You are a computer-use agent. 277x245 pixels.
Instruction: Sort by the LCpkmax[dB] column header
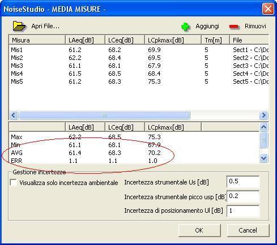[173, 40]
